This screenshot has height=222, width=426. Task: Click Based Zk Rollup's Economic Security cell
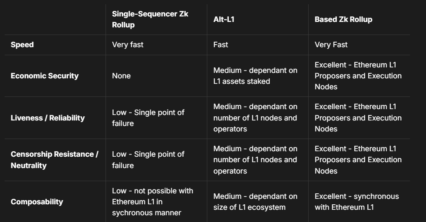coord(358,76)
